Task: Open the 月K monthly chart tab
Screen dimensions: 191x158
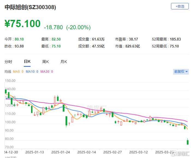Action: tap(64, 62)
